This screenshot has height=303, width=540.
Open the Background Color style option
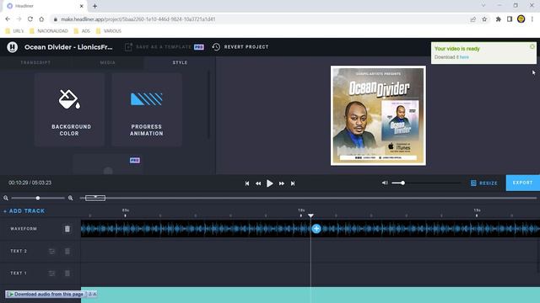click(69, 110)
